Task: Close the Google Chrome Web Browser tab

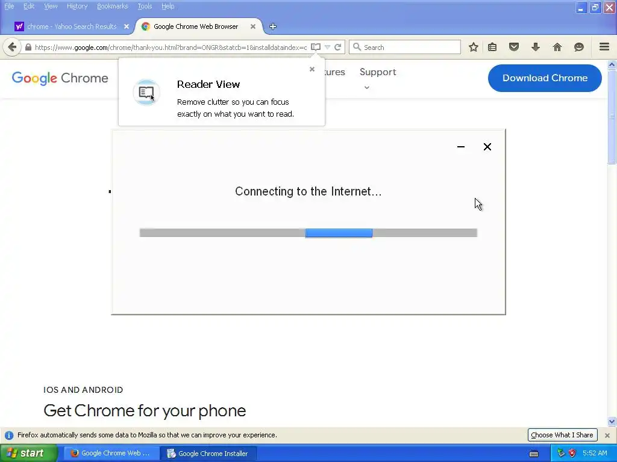Action: 253,26
